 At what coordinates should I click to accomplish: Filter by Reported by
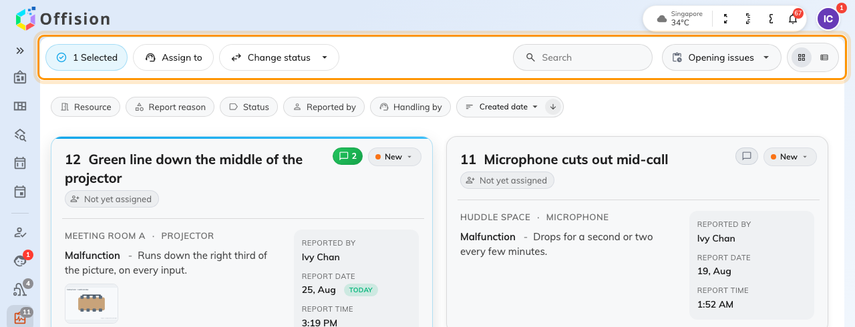tap(324, 107)
